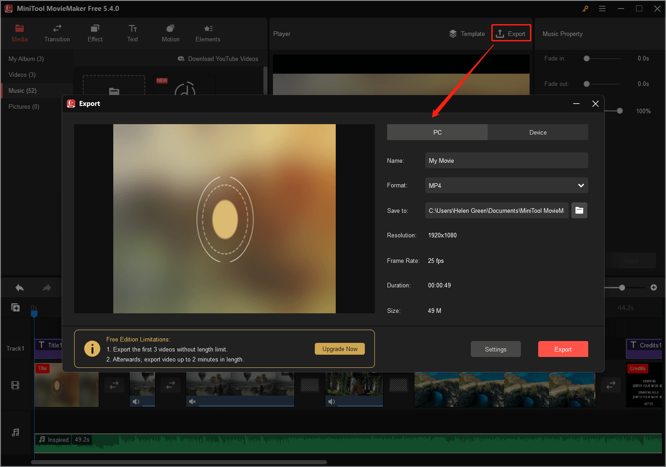Click the Name field containing My Movie
The image size is (666, 467).
pyautogui.click(x=506, y=161)
